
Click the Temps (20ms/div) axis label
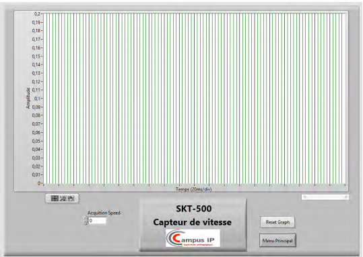[193, 189]
